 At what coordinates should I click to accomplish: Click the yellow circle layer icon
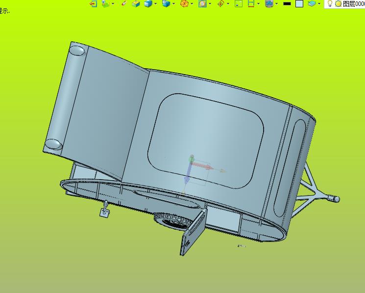click(x=338, y=4)
